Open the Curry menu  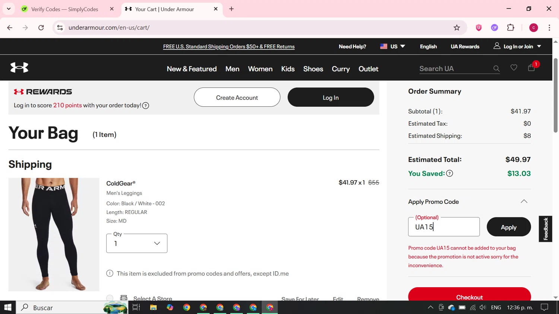click(x=341, y=69)
